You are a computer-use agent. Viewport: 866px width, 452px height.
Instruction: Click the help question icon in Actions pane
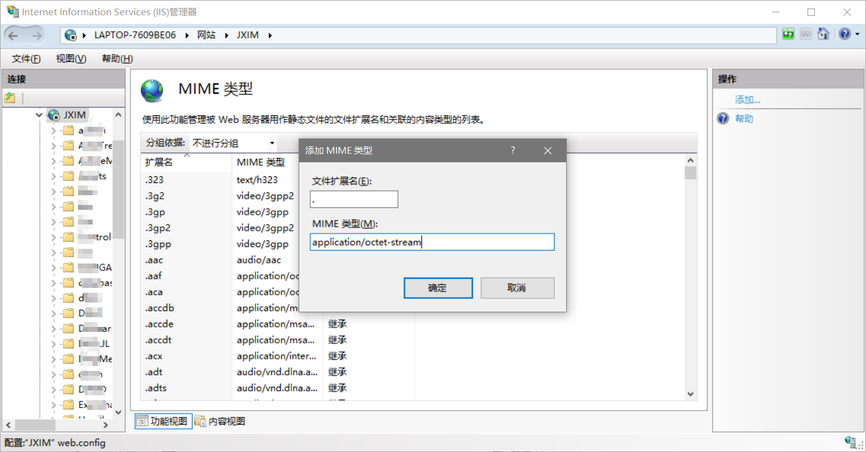tap(723, 119)
